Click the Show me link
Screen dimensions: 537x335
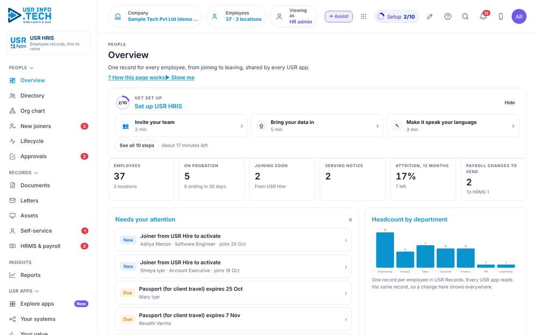(x=180, y=78)
